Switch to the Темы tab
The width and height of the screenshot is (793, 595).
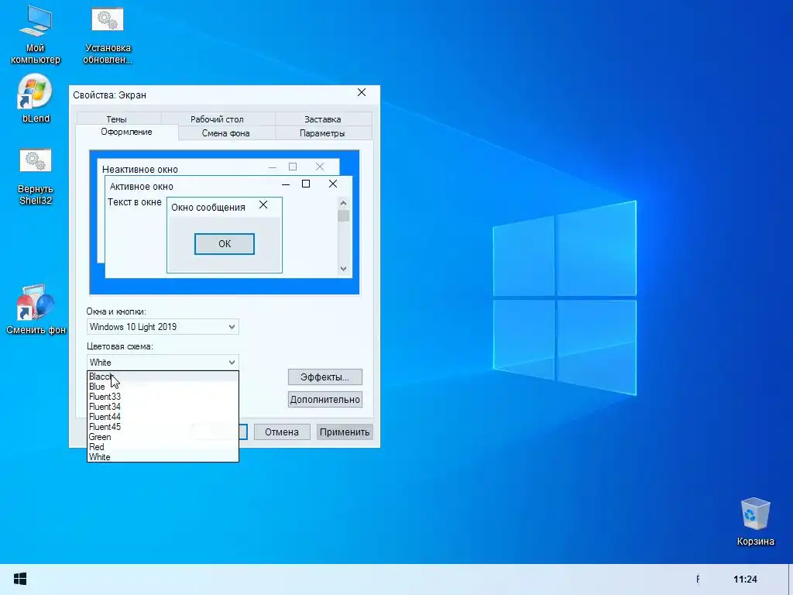point(116,119)
